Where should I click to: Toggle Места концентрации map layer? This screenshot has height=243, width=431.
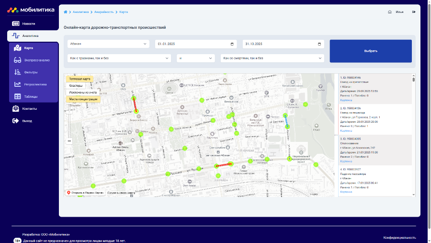point(83,99)
